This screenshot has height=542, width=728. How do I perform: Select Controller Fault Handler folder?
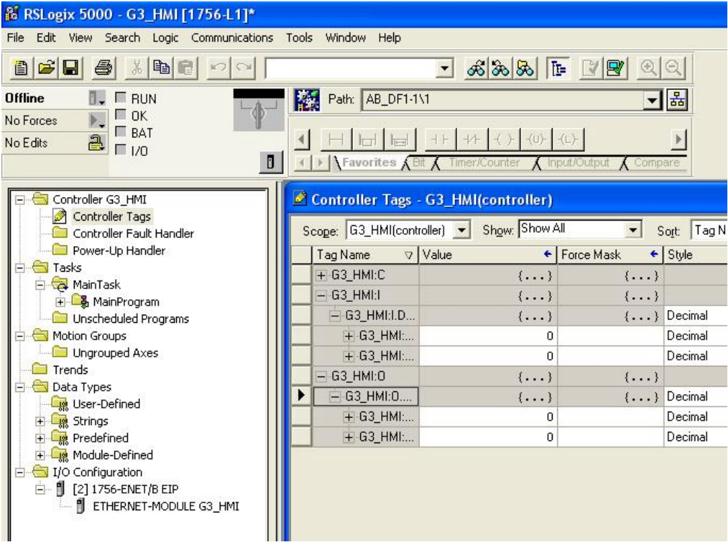tap(133, 233)
